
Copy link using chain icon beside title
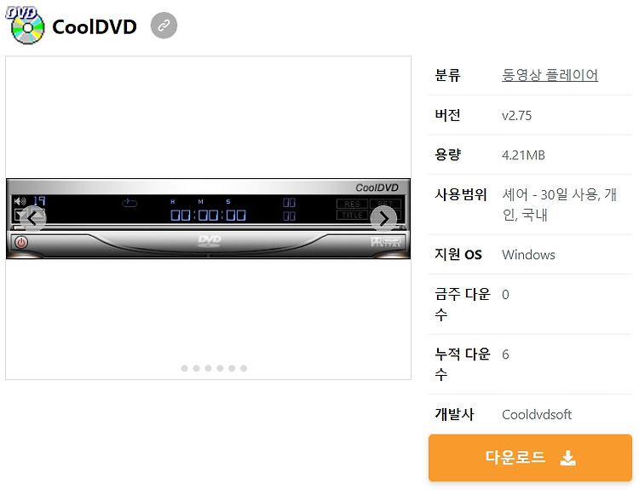[164, 26]
